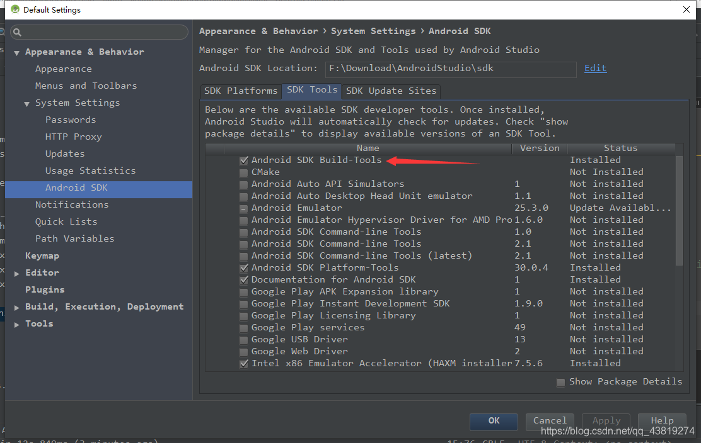Viewport: 701px width, 443px height.
Task: Select the Google USB Driver checkbox
Action: click(x=244, y=340)
